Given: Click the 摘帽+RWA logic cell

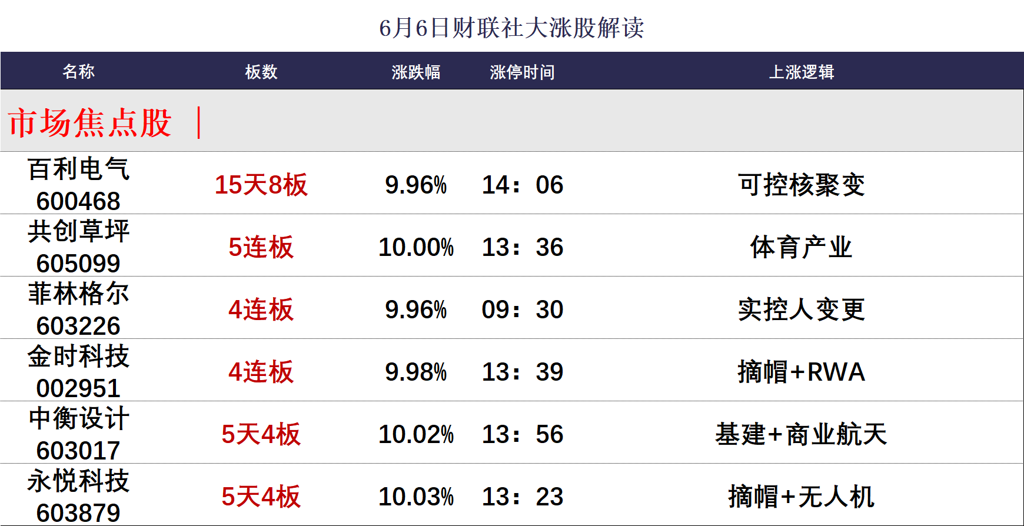Looking at the screenshot, I should point(802,372).
